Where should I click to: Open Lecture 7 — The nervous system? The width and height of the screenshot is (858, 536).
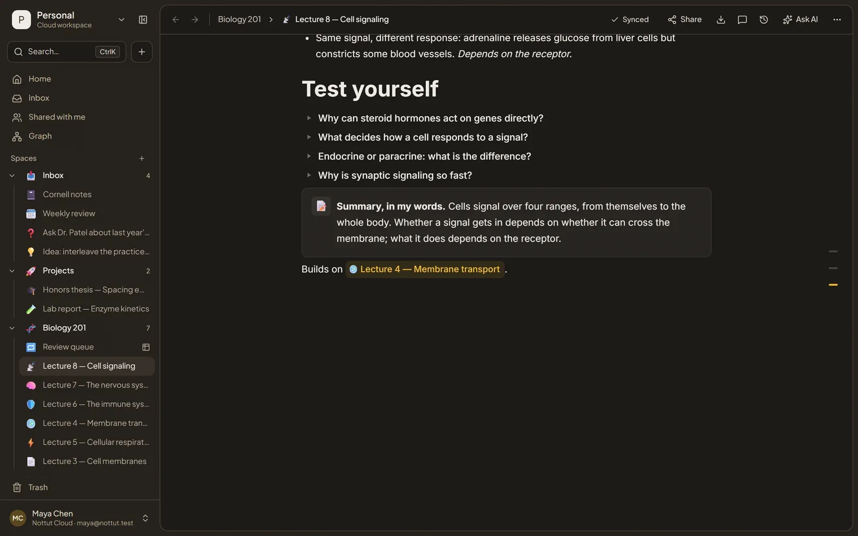click(x=87, y=385)
